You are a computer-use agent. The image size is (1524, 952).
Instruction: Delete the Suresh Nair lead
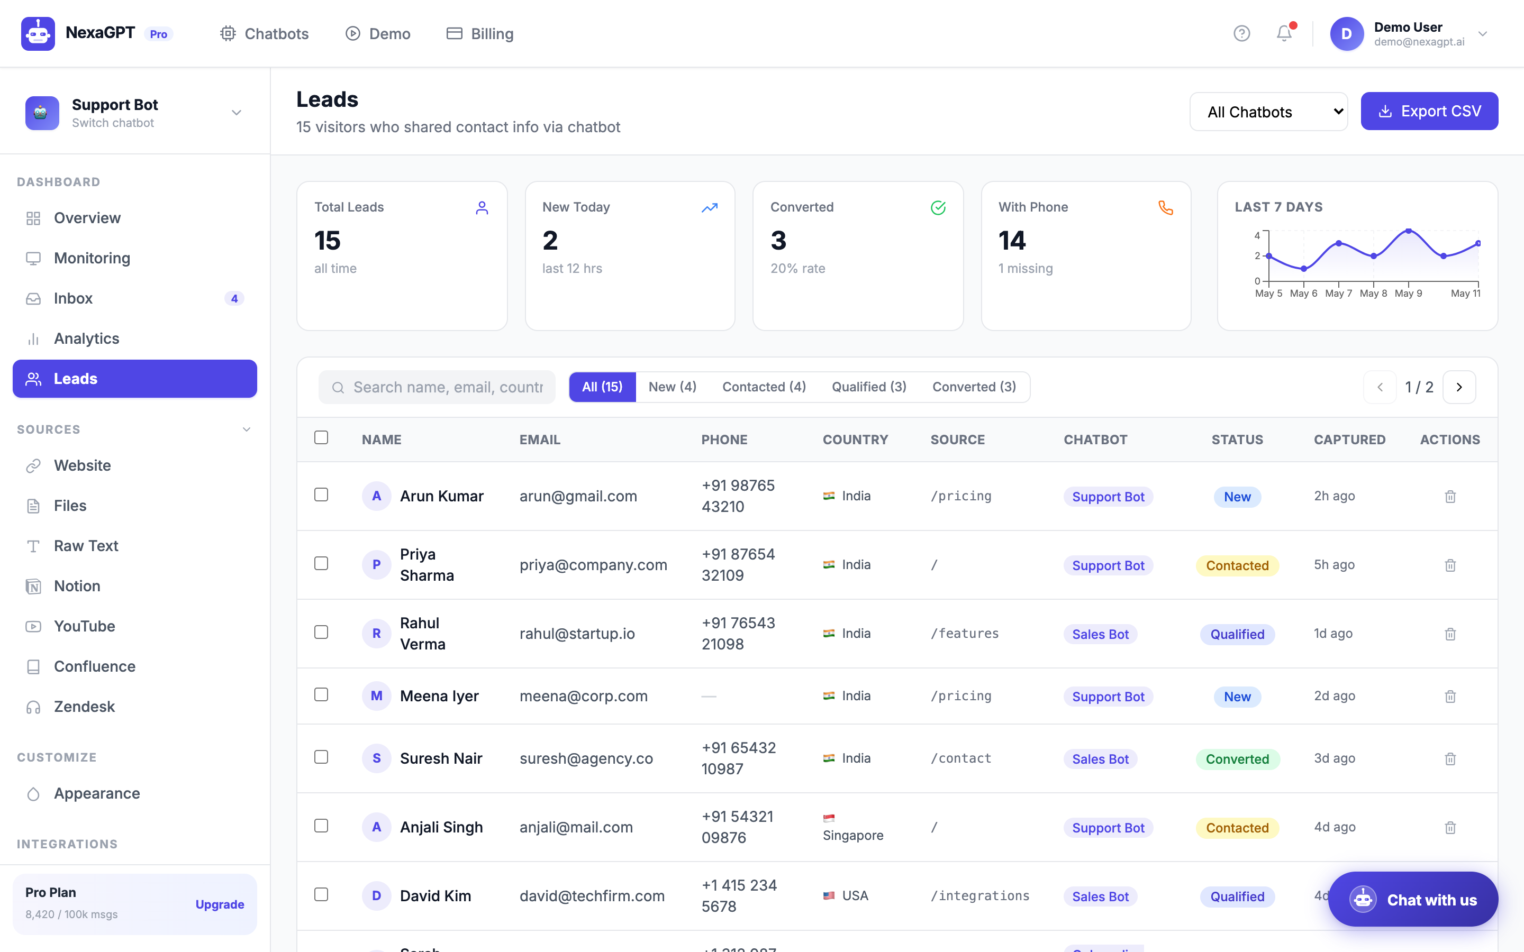pyautogui.click(x=1450, y=758)
